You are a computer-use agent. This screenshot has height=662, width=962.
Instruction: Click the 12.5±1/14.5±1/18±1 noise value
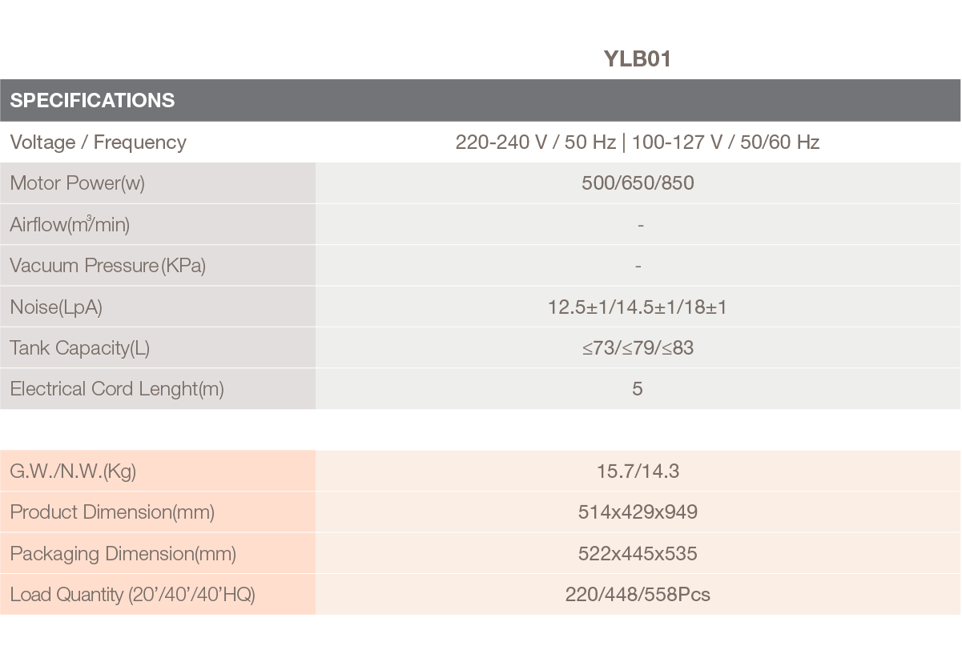point(638,307)
